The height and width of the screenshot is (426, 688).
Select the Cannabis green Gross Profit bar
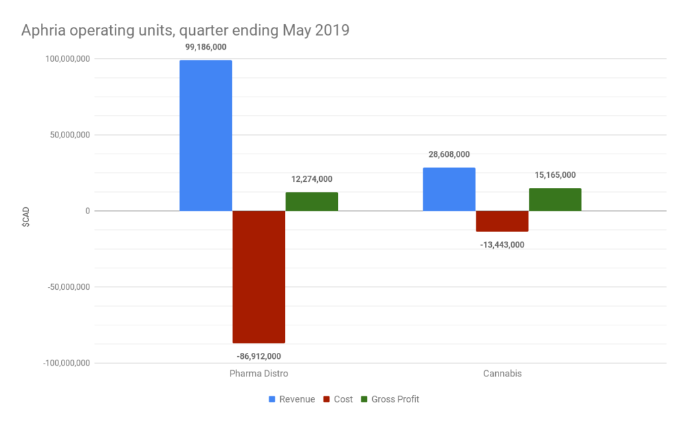tap(554, 199)
